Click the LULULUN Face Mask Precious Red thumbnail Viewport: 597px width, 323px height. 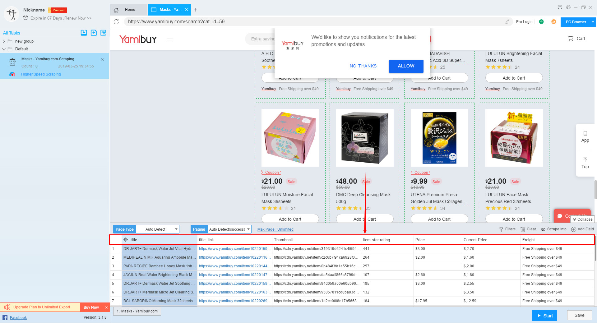514,138
